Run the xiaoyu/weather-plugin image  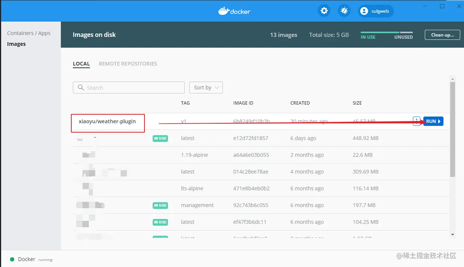pos(433,121)
